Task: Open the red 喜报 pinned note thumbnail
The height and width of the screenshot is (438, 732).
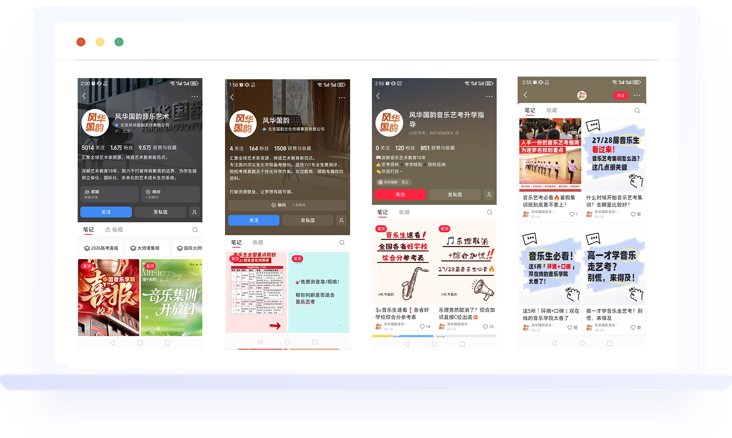Action: click(109, 297)
